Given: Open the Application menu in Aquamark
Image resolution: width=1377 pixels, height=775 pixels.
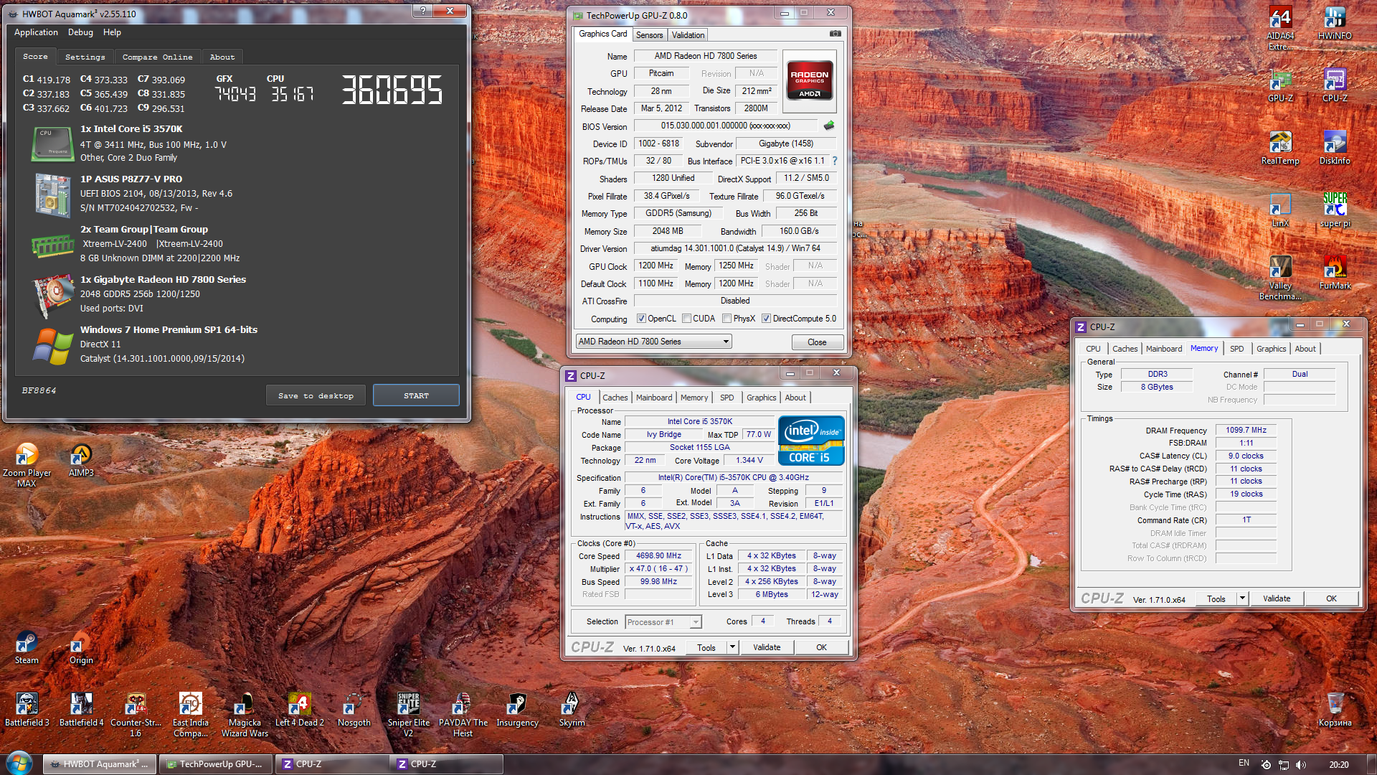Looking at the screenshot, I should (x=36, y=32).
